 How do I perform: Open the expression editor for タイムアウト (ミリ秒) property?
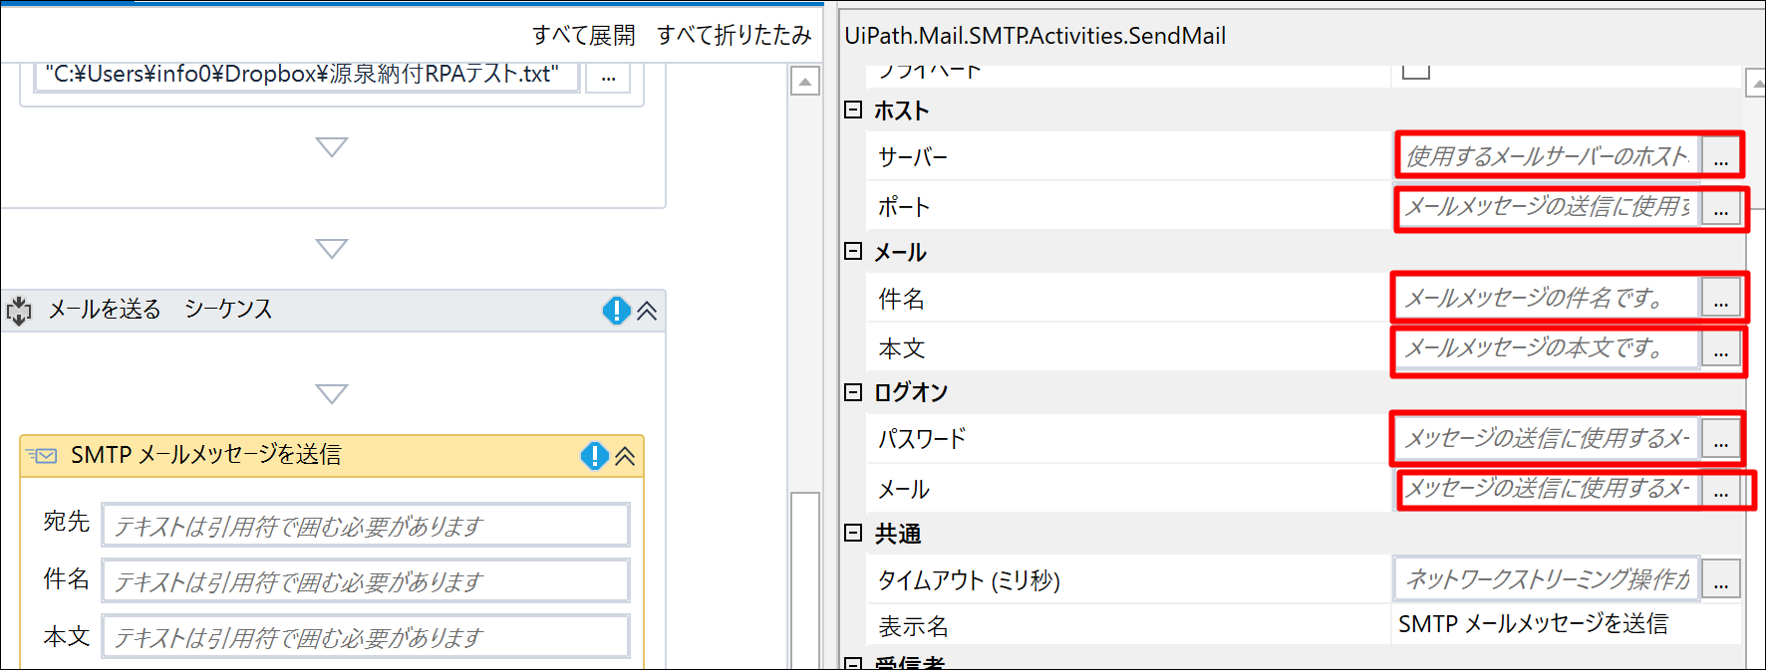pos(1721,579)
